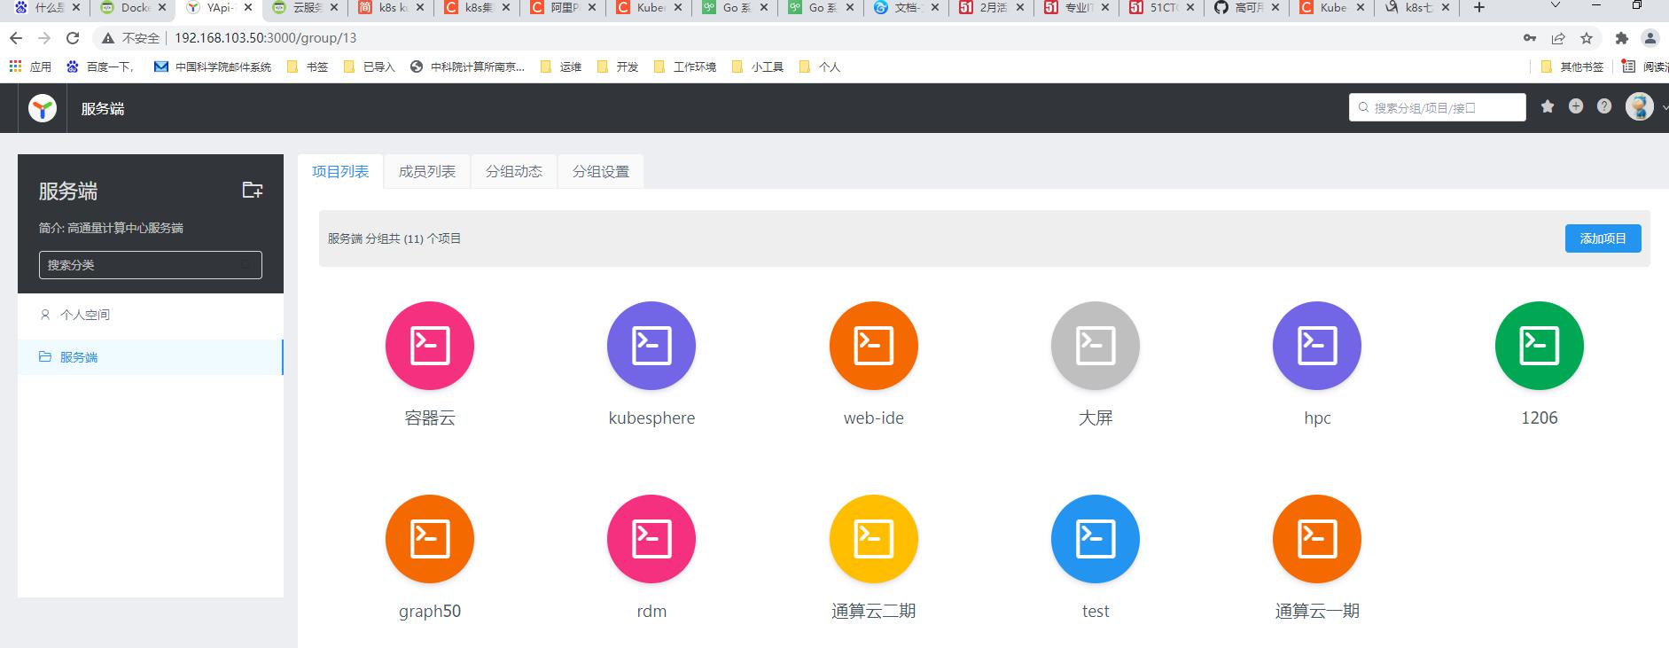Open the help question mark icon

click(1604, 106)
